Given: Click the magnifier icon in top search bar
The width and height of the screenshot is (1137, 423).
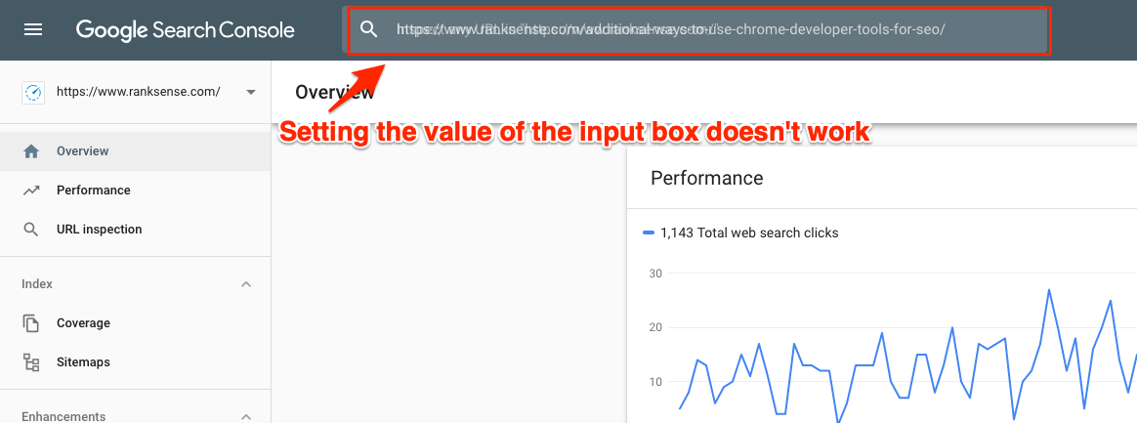Looking at the screenshot, I should coord(368,30).
